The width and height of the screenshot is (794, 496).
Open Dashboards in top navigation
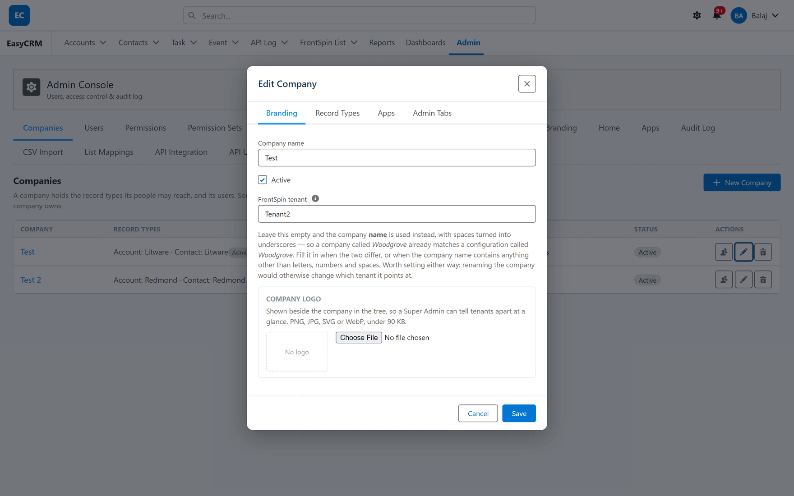click(x=425, y=42)
